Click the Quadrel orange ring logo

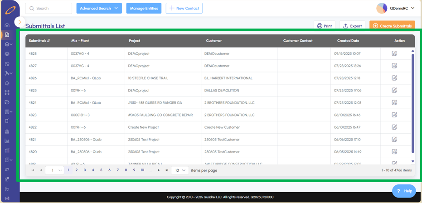[10, 10]
